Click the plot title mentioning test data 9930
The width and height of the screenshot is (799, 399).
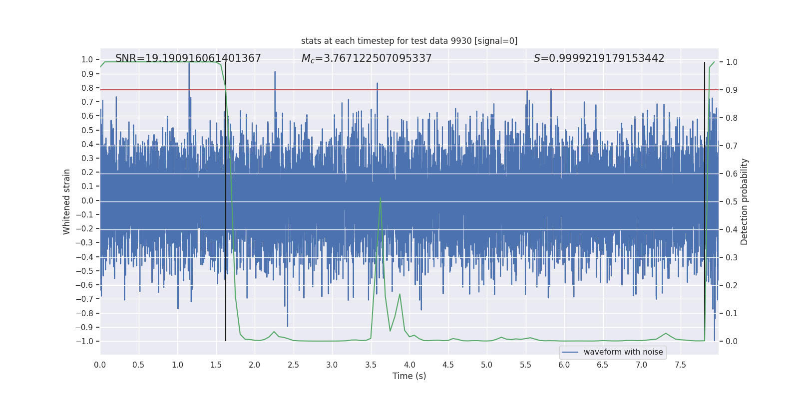409,41
